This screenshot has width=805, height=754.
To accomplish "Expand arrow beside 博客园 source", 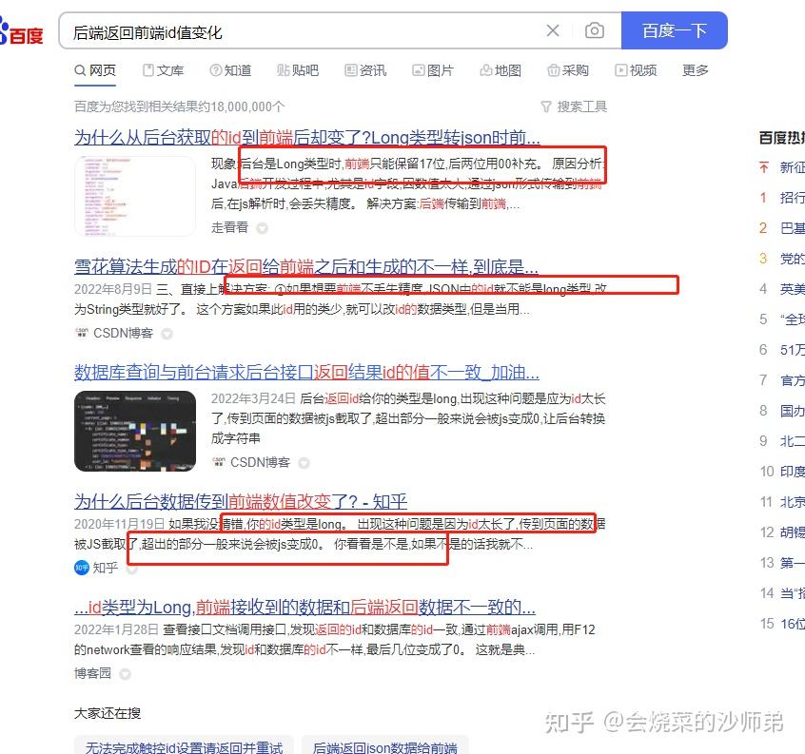I will pos(125,674).
